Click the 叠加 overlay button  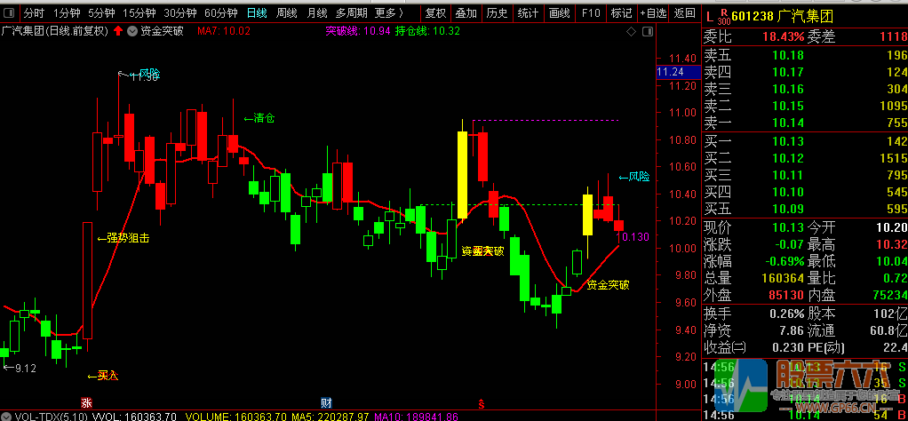coord(466,12)
